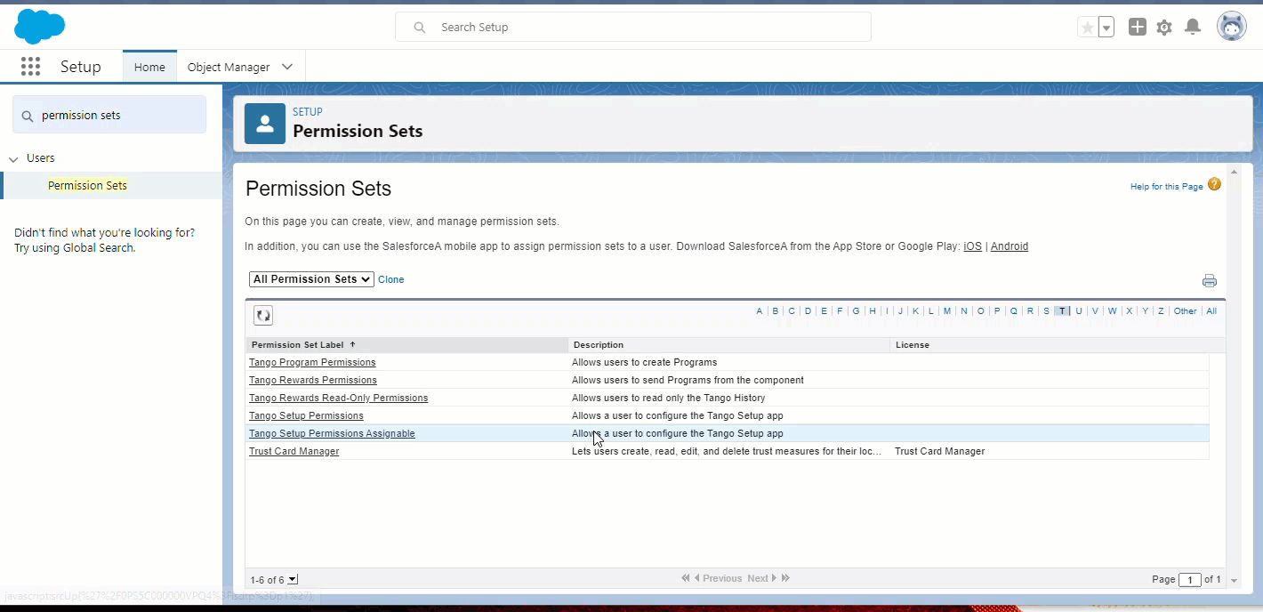Viewport: 1263px width, 612px height.
Task: Open the global actions plus icon
Action: point(1137,27)
